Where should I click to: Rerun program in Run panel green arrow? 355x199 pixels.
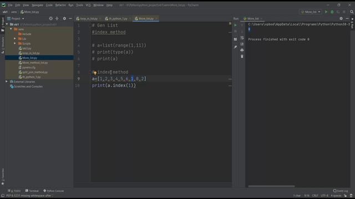pyautogui.click(x=235, y=25)
